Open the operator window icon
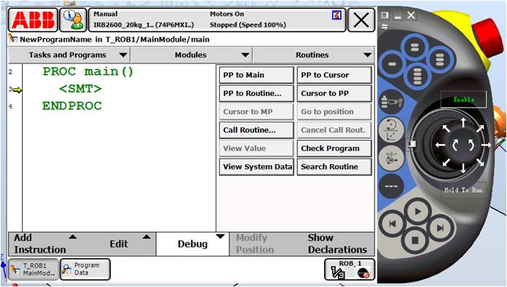 [x=73, y=20]
